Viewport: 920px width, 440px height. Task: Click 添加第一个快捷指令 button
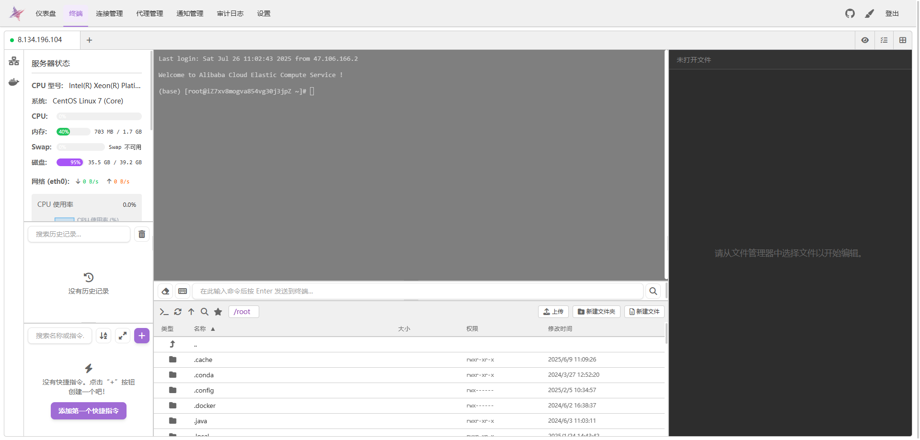(x=89, y=411)
